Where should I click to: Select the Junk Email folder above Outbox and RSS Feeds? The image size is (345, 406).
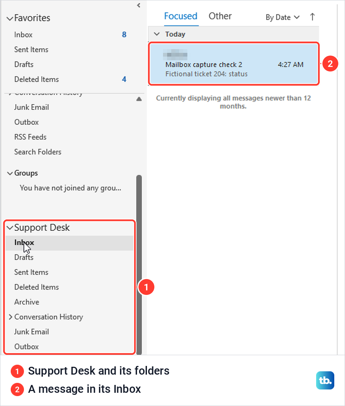click(31, 107)
